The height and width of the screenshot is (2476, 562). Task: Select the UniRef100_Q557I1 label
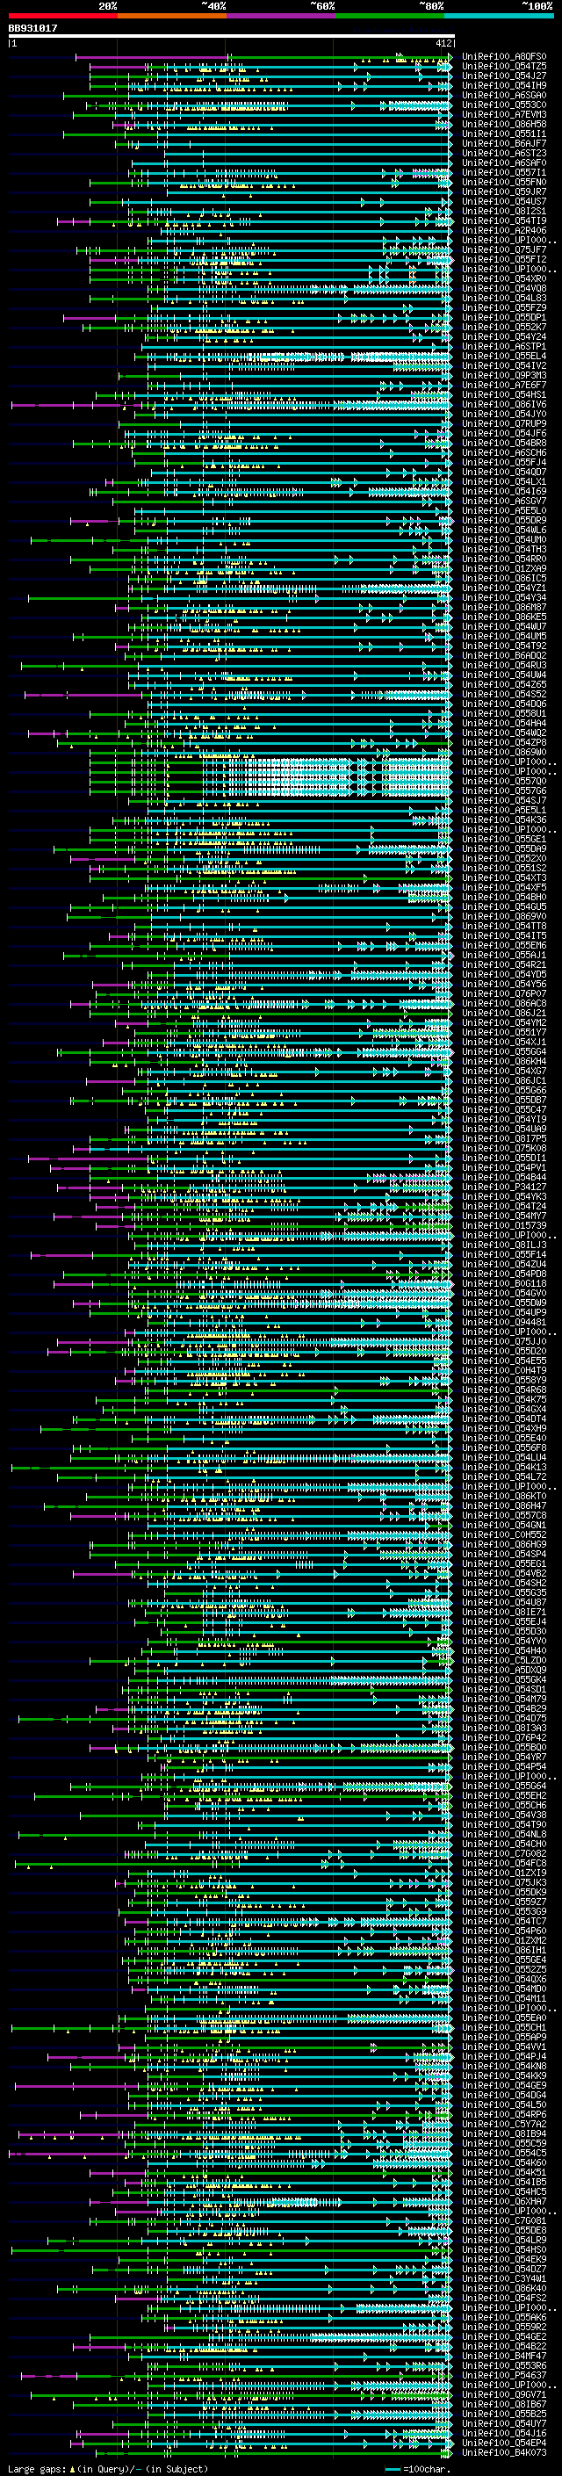(x=504, y=172)
